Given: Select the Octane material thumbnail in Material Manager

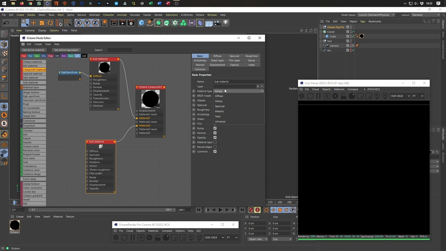Looking at the screenshot, I should [x=15, y=225].
